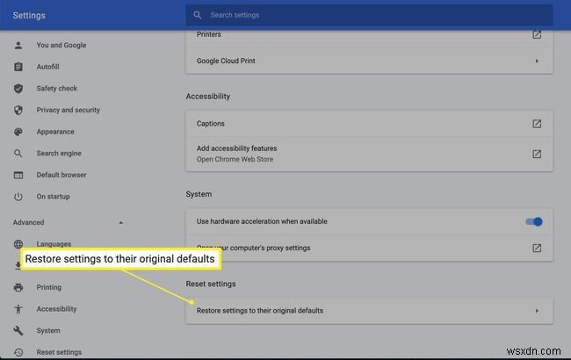The width and height of the screenshot is (571, 360).
Task: Select System in sidebar
Action: 48,330
